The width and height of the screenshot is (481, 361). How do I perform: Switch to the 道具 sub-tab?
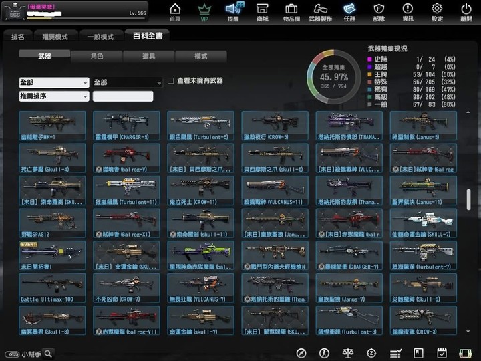click(x=149, y=56)
